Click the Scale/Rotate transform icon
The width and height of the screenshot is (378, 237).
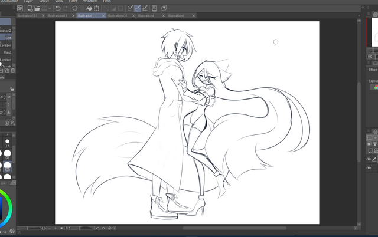tap(96, 8)
